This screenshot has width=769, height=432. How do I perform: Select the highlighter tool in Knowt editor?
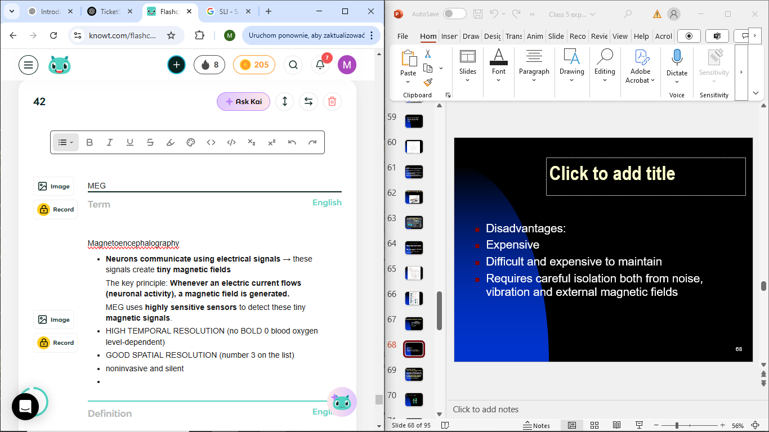click(171, 142)
